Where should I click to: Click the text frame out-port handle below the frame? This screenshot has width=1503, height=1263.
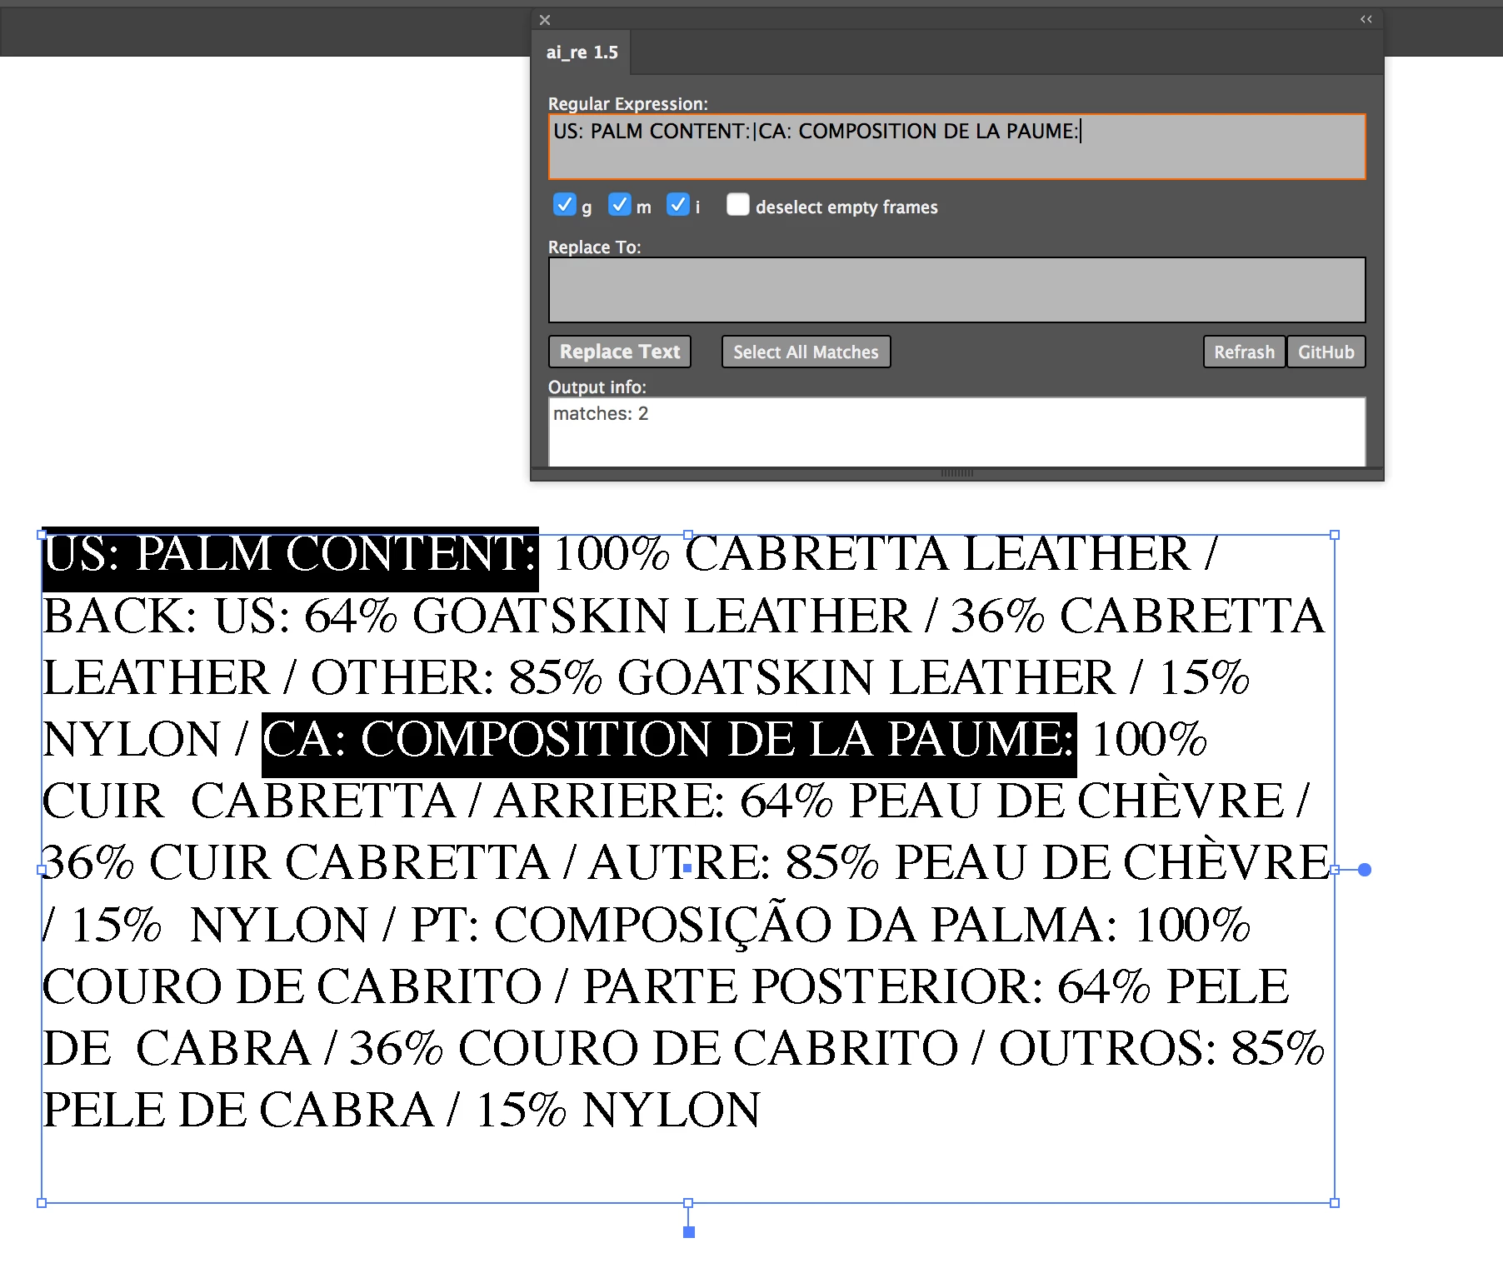pyautogui.click(x=689, y=1232)
